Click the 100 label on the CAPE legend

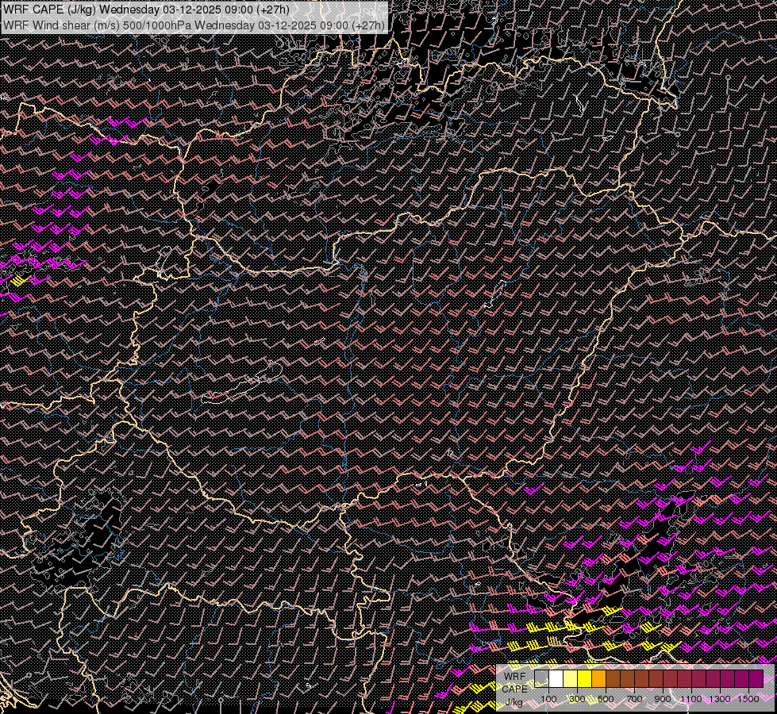click(x=548, y=698)
